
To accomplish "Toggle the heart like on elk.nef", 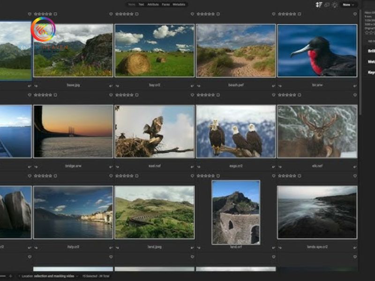I will pyautogui.click(x=355, y=95).
